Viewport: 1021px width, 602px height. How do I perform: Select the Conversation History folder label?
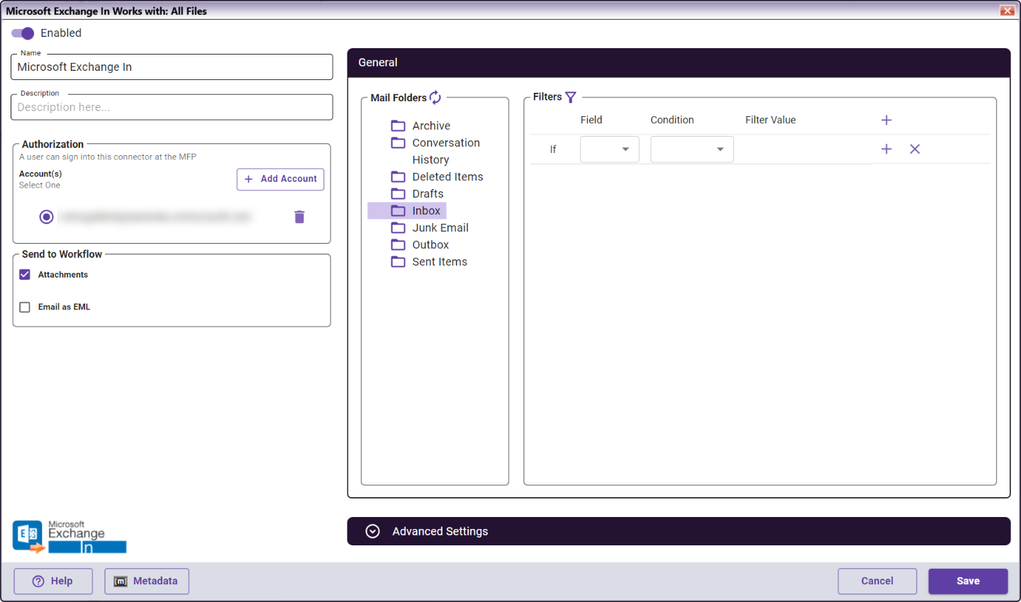446,151
